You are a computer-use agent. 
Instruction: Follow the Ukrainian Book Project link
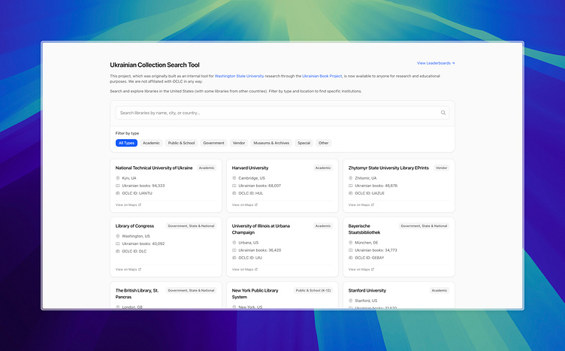(322, 76)
